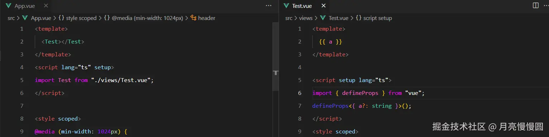
Task: Click the split editor icon
Action: tap(536, 5)
